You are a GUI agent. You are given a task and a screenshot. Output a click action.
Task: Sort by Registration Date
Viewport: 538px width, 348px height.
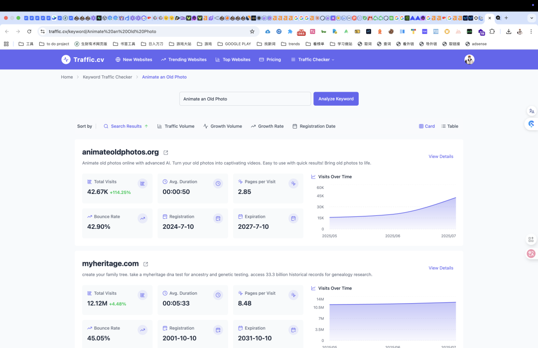[x=314, y=126]
